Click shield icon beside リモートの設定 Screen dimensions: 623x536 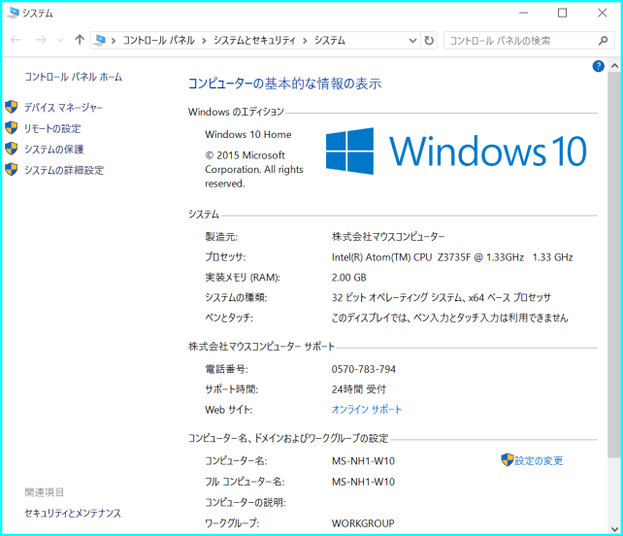(12, 127)
